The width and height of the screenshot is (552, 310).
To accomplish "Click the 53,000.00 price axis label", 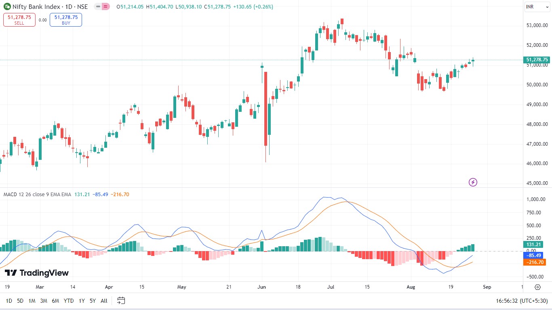I will pyautogui.click(x=536, y=25).
